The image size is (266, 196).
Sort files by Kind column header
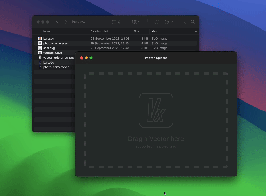click(154, 31)
